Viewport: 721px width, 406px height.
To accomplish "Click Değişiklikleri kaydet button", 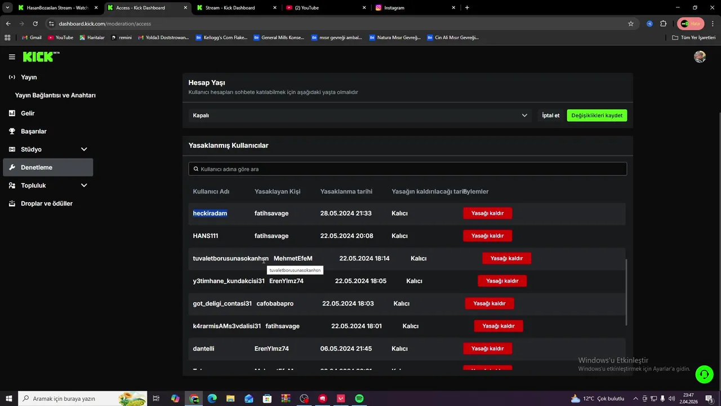I will coord(597,116).
